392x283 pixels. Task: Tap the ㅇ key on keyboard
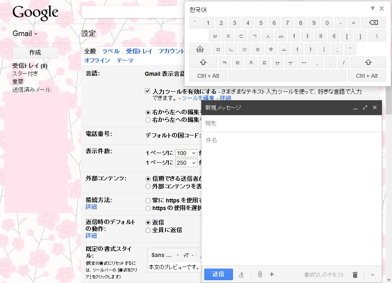tap(244, 49)
